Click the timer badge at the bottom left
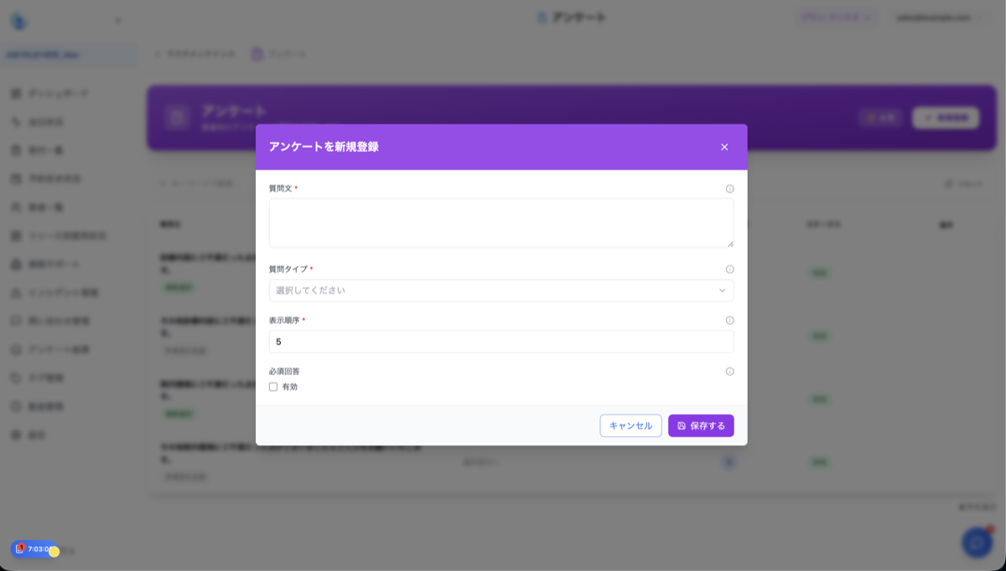The image size is (1006, 571). pyautogui.click(x=34, y=550)
